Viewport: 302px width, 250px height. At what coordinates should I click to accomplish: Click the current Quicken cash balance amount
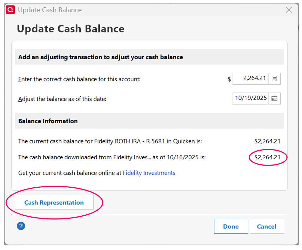(x=267, y=141)
